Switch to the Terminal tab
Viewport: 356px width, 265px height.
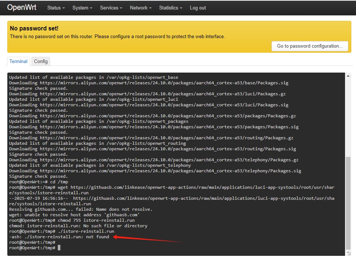point(18,62)
